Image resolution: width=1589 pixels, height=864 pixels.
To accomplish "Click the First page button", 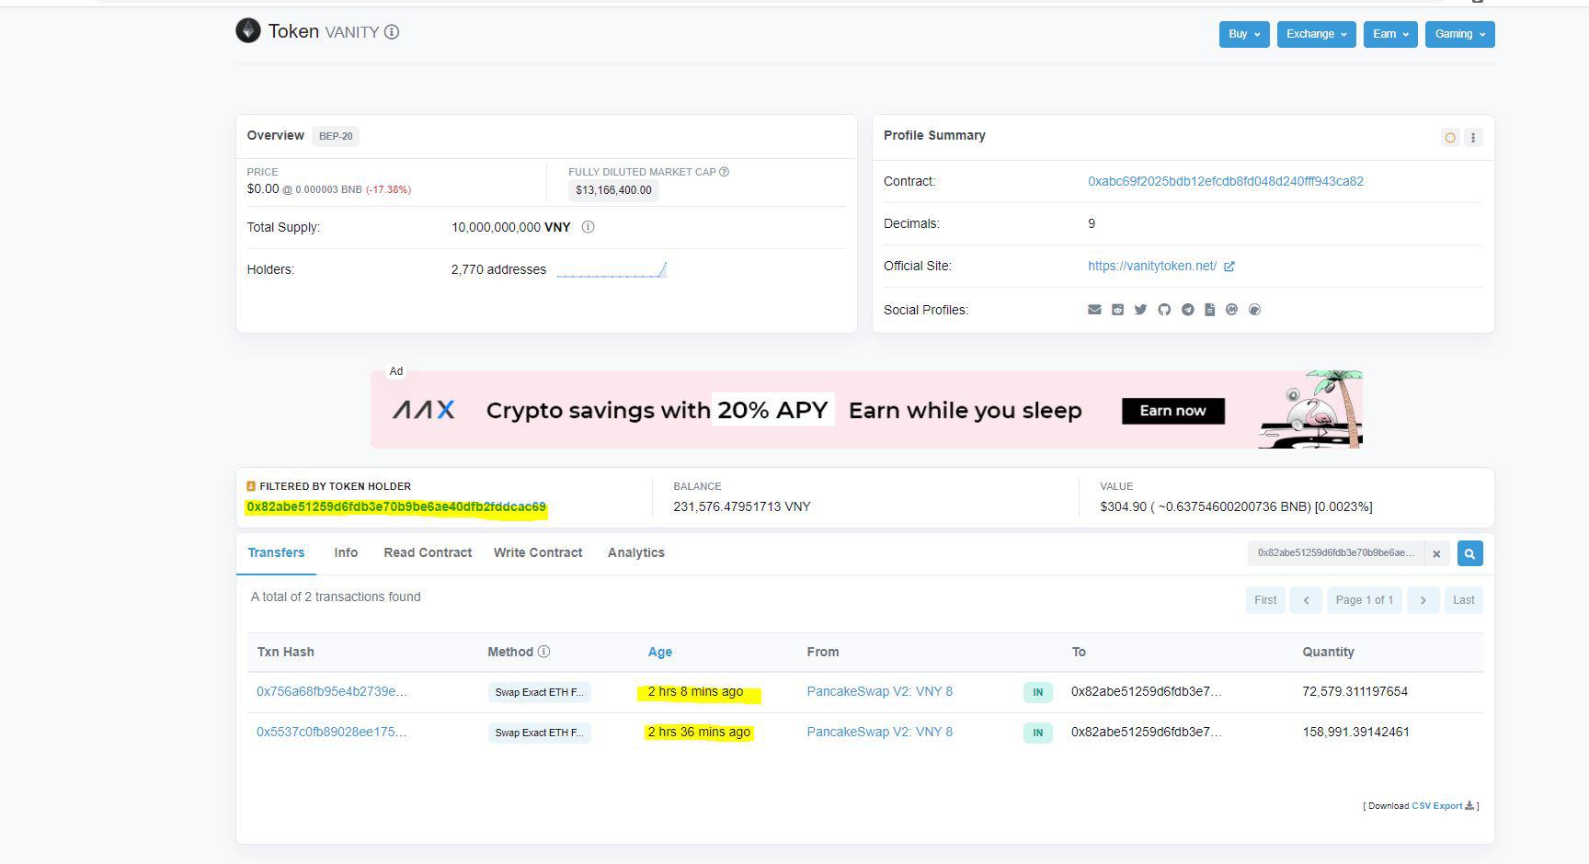I will (x=1265, y=600).
